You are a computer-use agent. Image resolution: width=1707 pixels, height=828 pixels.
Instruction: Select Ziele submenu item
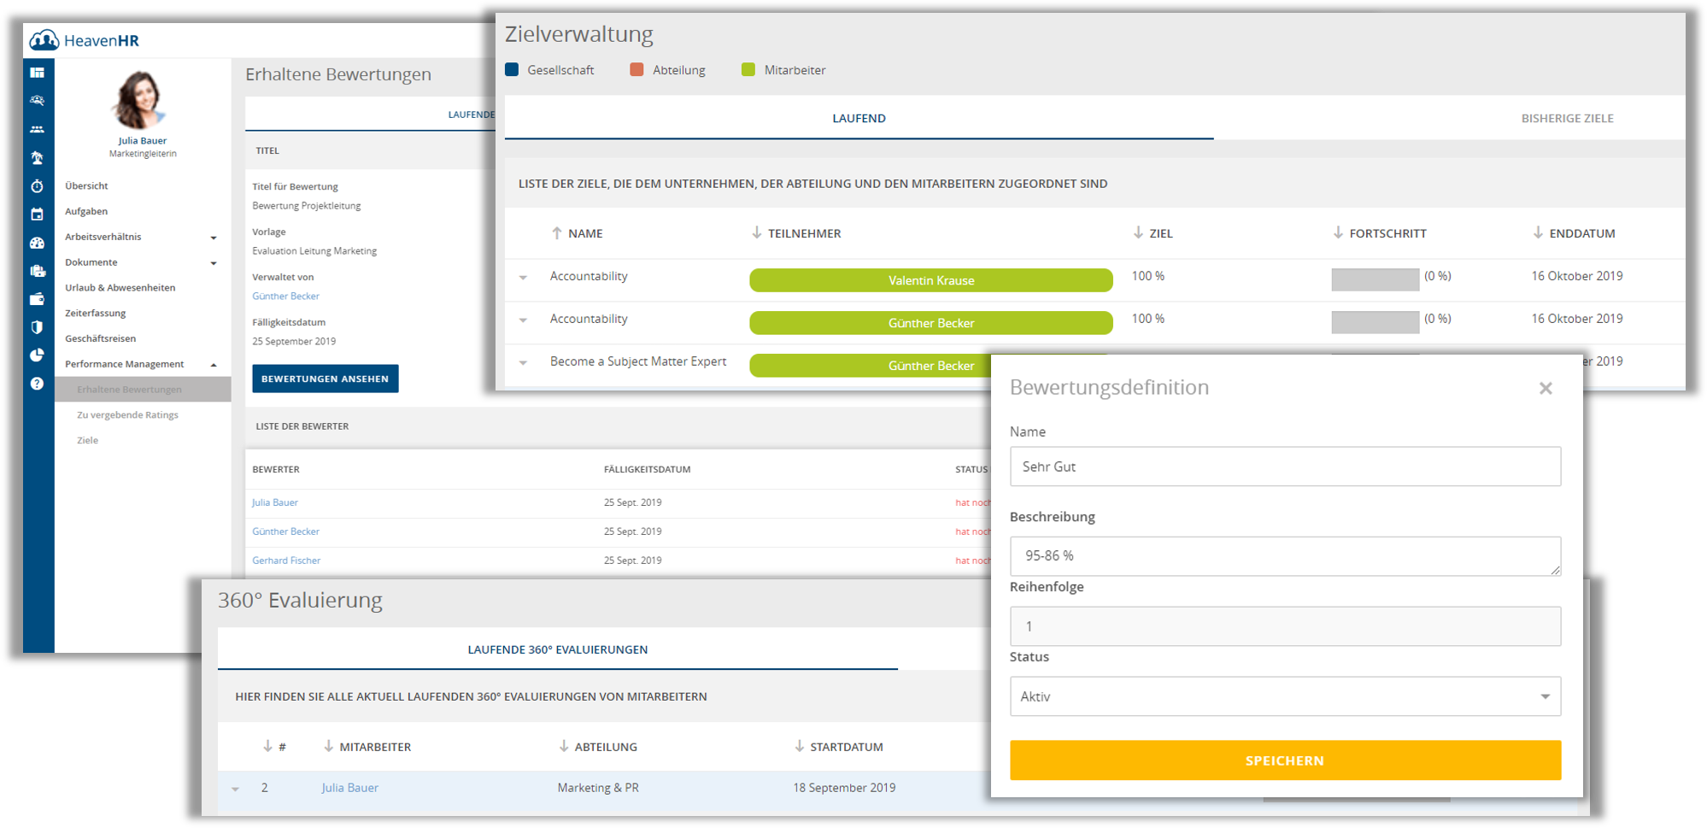pyautogui.click(x=87, y=441)
